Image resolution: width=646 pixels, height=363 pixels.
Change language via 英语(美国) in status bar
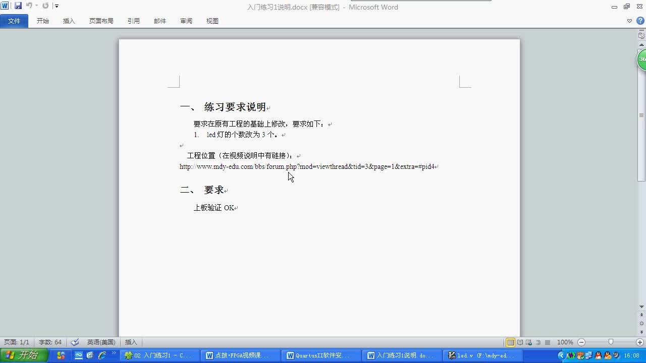[x=101, y=342]
